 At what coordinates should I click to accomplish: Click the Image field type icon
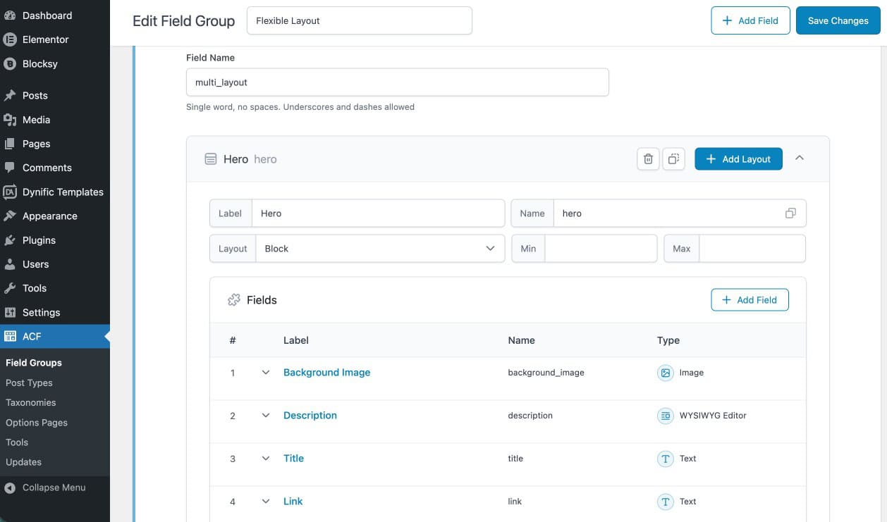coord(665,373)
